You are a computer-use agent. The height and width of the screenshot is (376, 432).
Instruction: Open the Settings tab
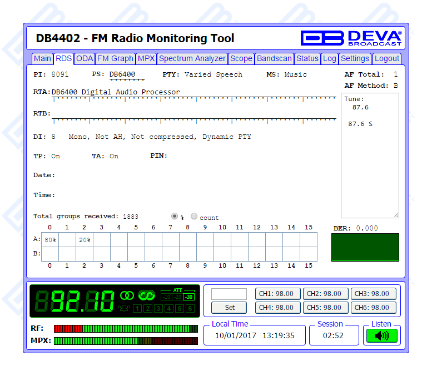tap(355, 58)
